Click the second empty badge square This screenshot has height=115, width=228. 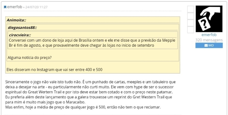pos(190,16)
